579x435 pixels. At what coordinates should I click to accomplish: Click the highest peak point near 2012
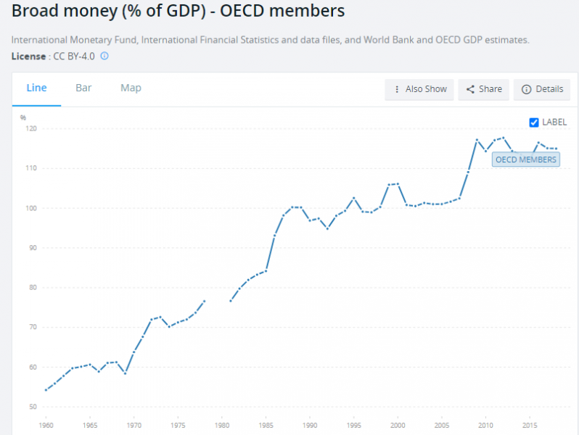pos(503,138)
